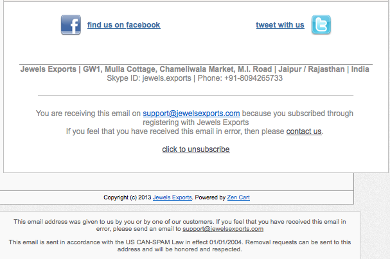Open the 'find us on facebook' link
Image resolution: width=390 pixels, height=259 pixels.
point(123,25)
